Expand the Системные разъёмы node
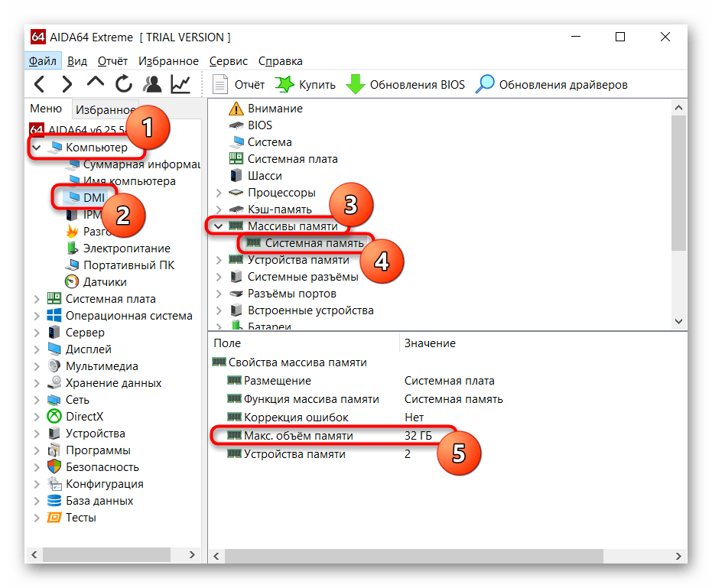The height and width of the screenshot is (588, 712). (x=219, y=277)
